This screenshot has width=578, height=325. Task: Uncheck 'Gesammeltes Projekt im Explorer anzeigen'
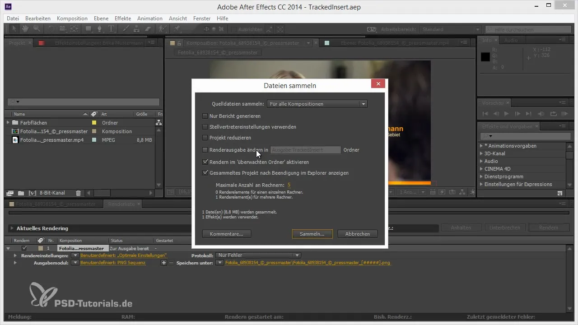205,172
